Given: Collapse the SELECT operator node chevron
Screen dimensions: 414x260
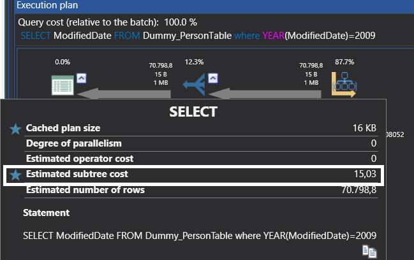Looking at the screenshot, I should [81, 78].
